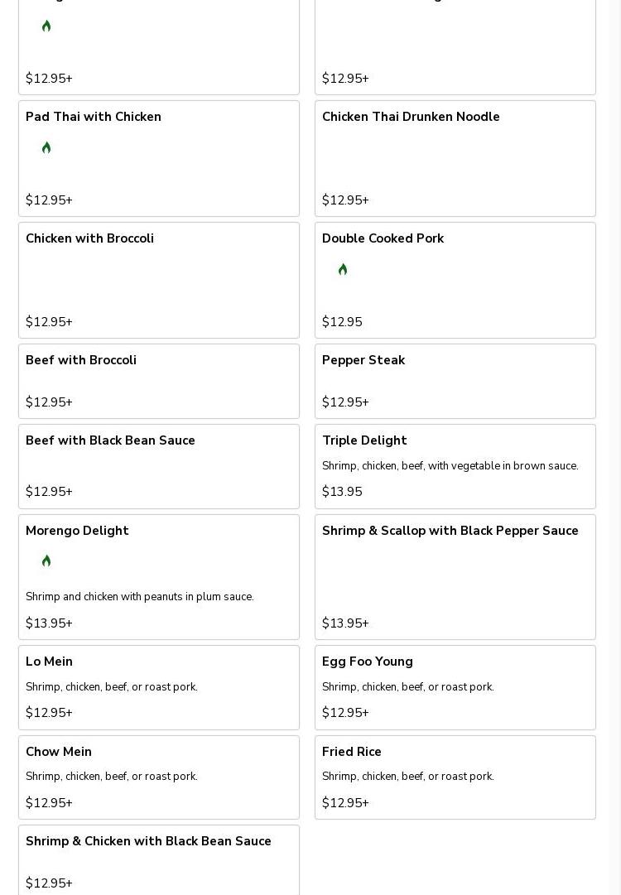Click the Morengo Delight plum sauce description
621x895 pixels.
(140, 597)
